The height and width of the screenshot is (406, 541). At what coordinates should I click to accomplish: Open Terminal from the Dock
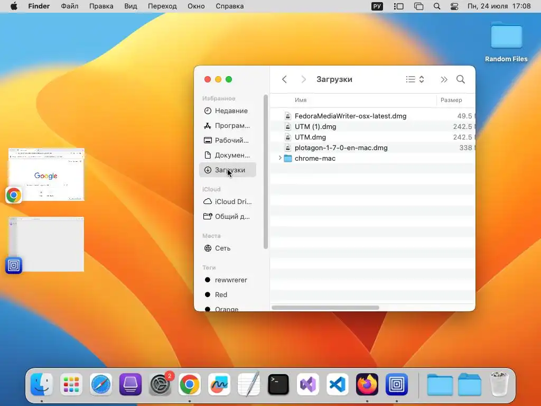click(x=278, y=384)
